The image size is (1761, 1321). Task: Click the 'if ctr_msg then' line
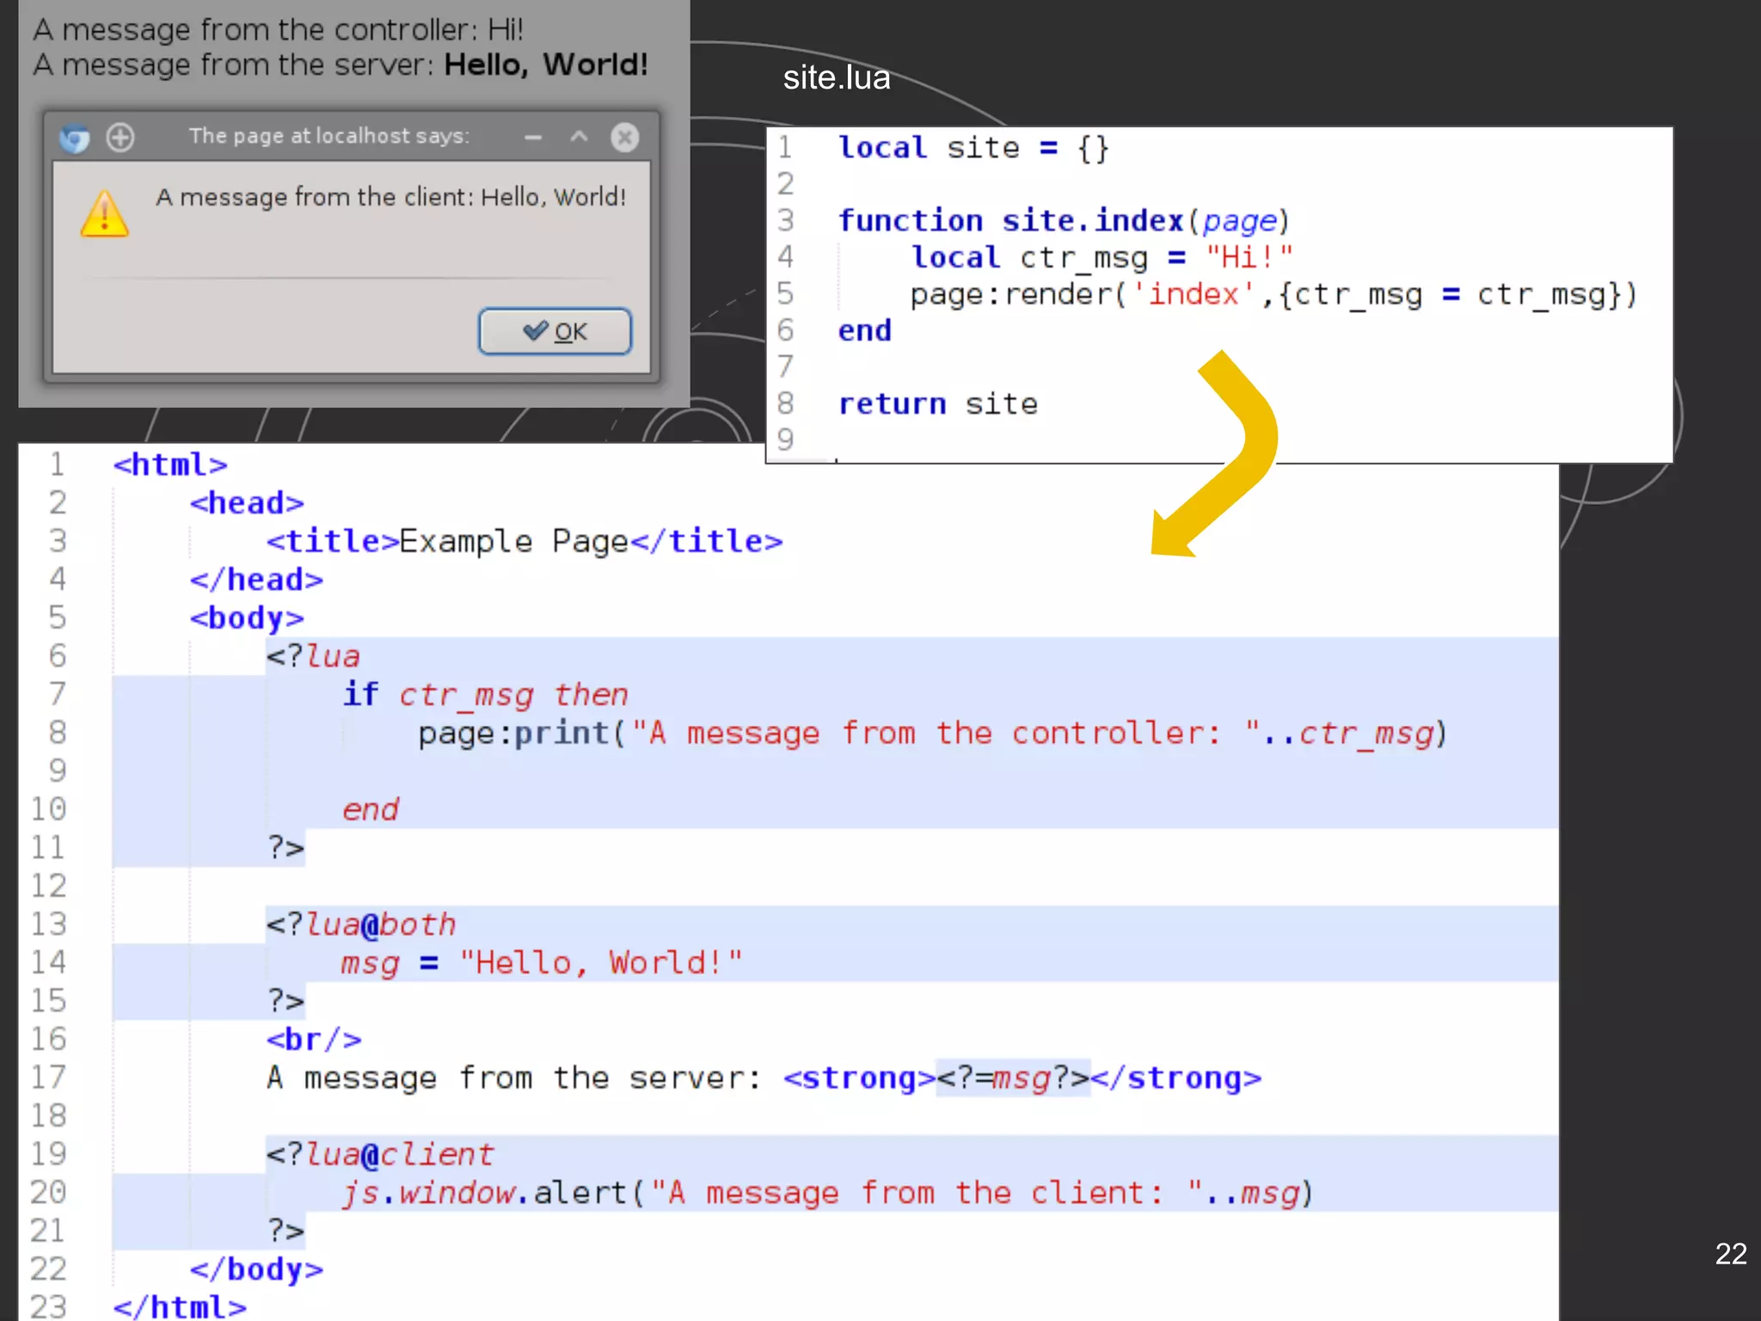pyautogui.click(x=486, y=694)
